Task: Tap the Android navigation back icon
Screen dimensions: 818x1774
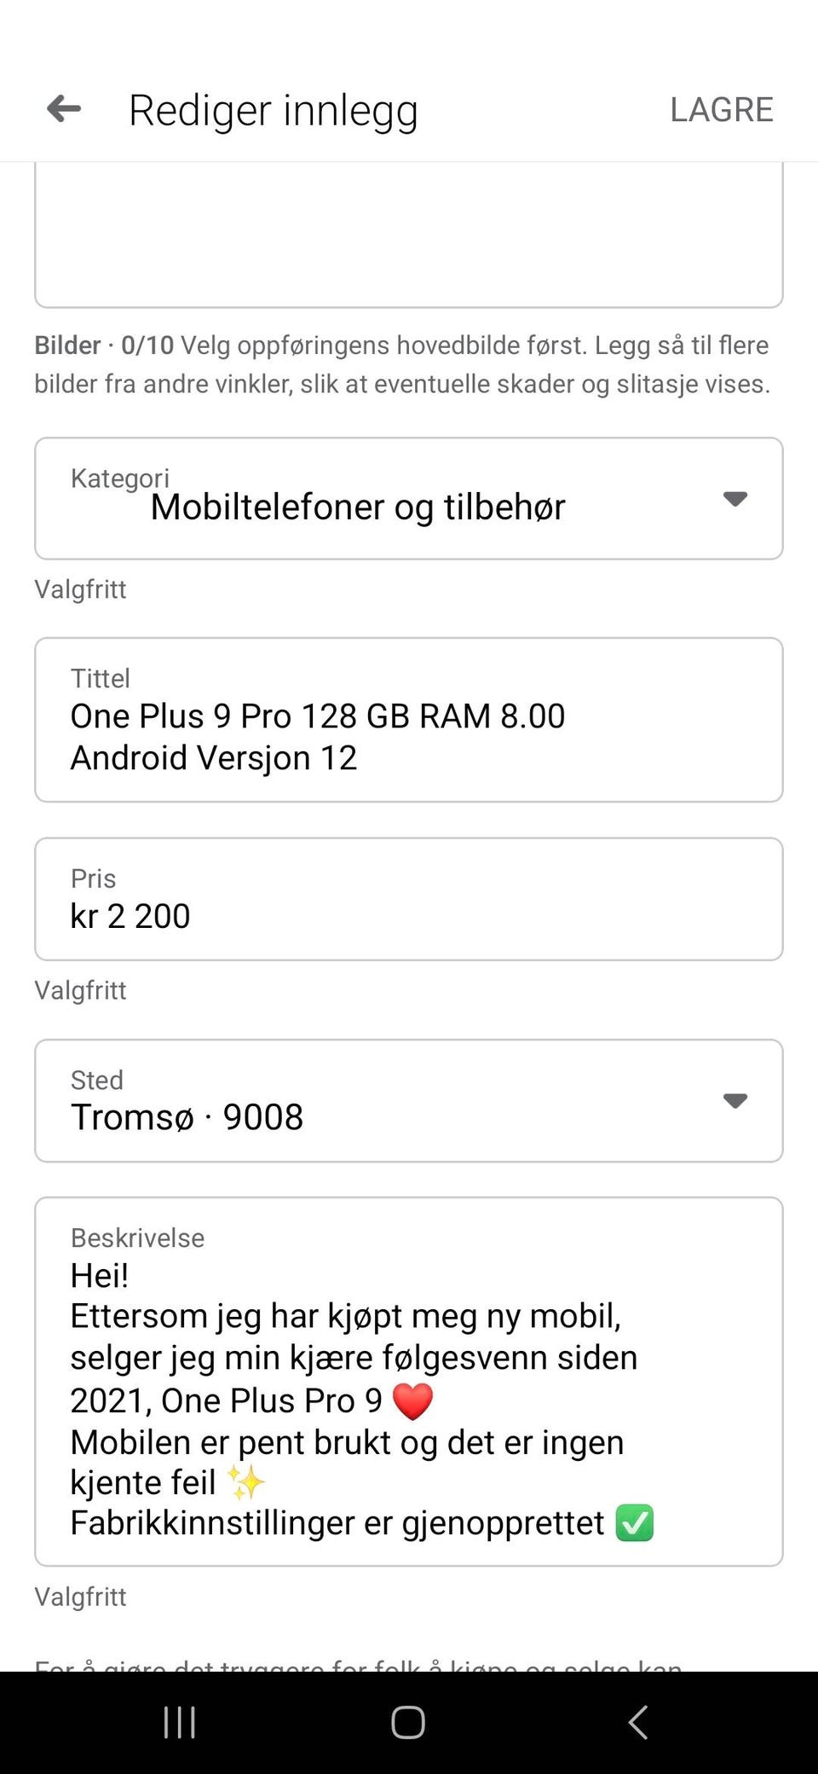Action: click(x=637, y=1722)
